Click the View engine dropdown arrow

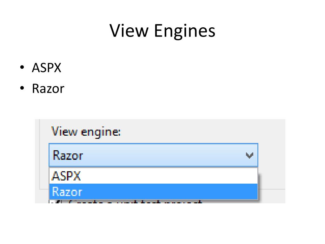pyautogui.click(x=249, y=155)
